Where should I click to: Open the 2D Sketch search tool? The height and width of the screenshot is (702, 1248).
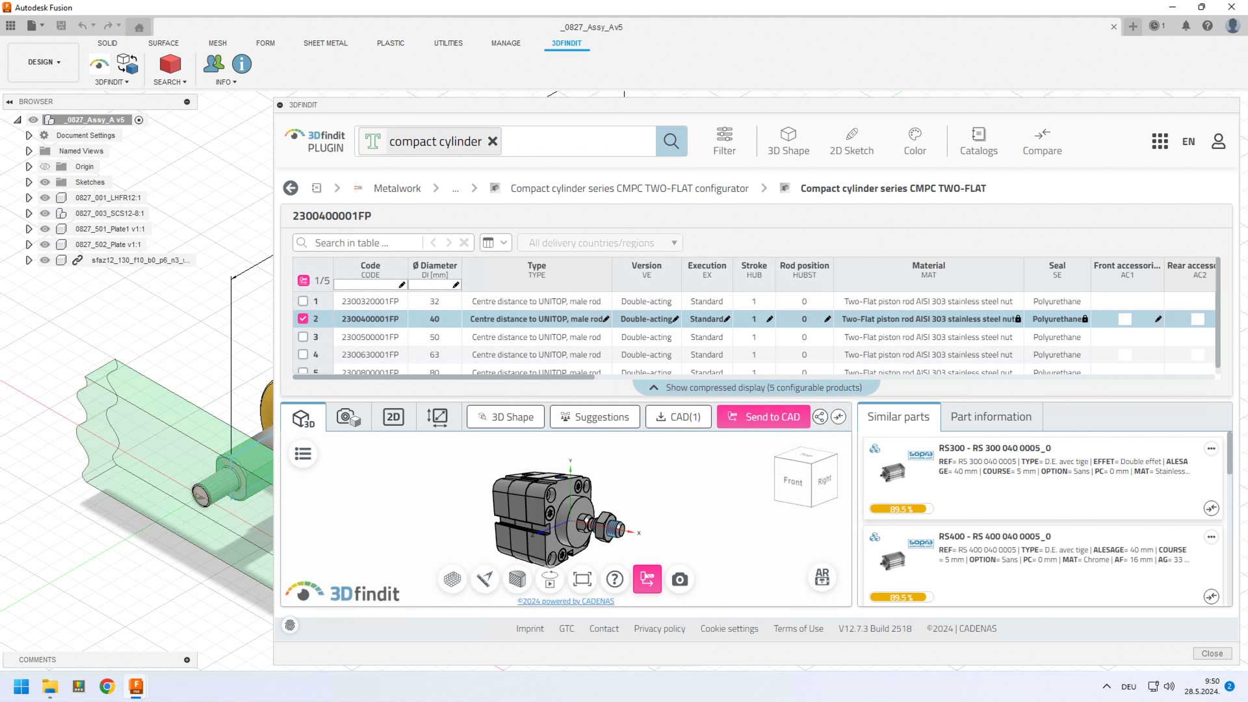(x=851, y=140)
